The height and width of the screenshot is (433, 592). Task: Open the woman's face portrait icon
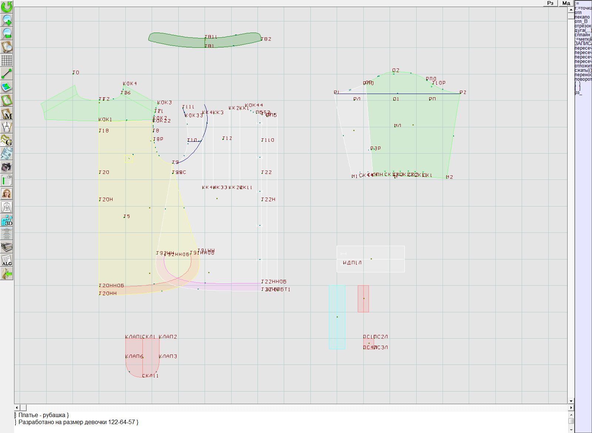point(7,194)
